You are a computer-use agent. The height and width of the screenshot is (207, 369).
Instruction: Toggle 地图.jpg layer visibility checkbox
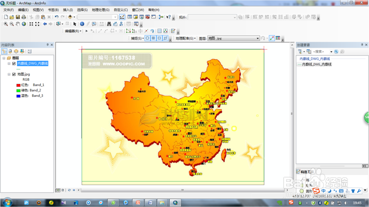(x=14, y=74)
